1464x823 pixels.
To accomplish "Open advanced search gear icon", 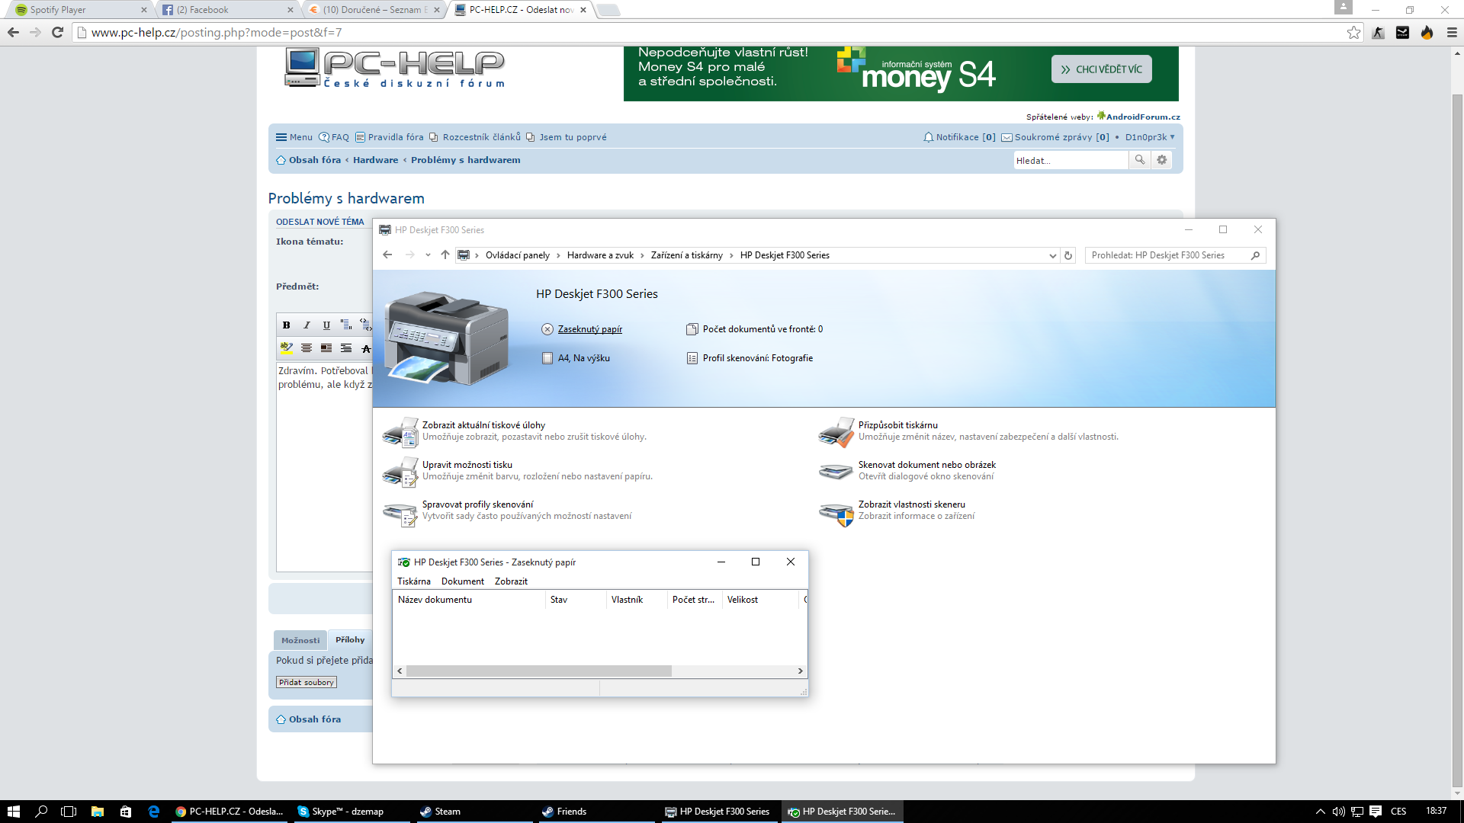I will click(1162, 160).
